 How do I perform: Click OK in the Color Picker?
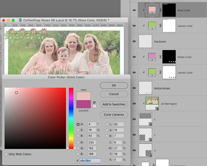click(x=114, y=86)
